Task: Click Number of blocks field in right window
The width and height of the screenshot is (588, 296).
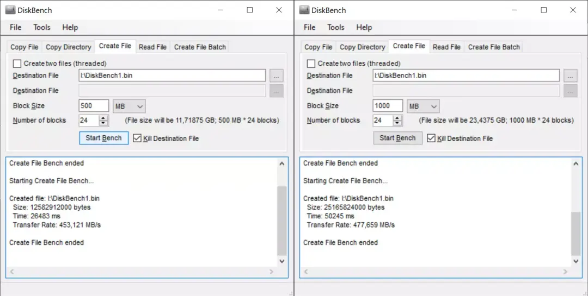Action: point(383,121)
